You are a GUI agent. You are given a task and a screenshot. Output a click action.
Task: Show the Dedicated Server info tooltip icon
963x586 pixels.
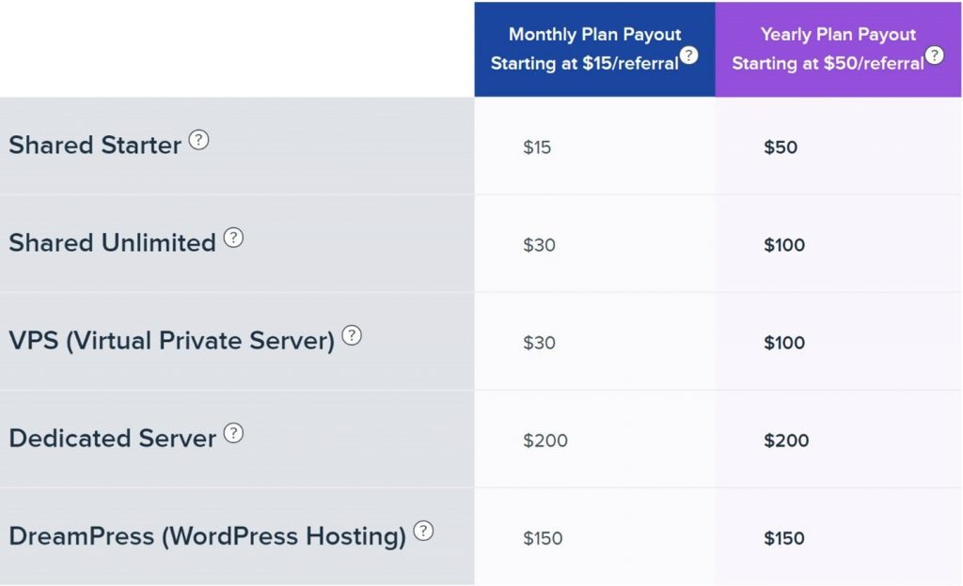point(233,433)
